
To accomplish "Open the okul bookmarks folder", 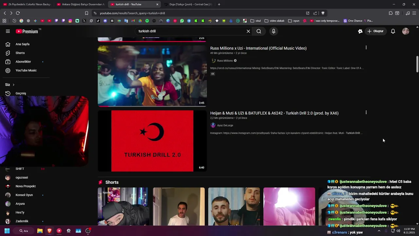I will tap(256, 21).
